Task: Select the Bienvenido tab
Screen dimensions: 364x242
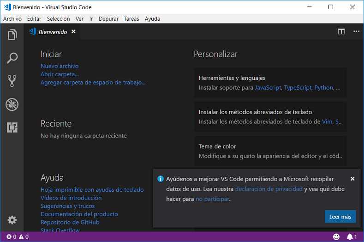Action: 53,31
